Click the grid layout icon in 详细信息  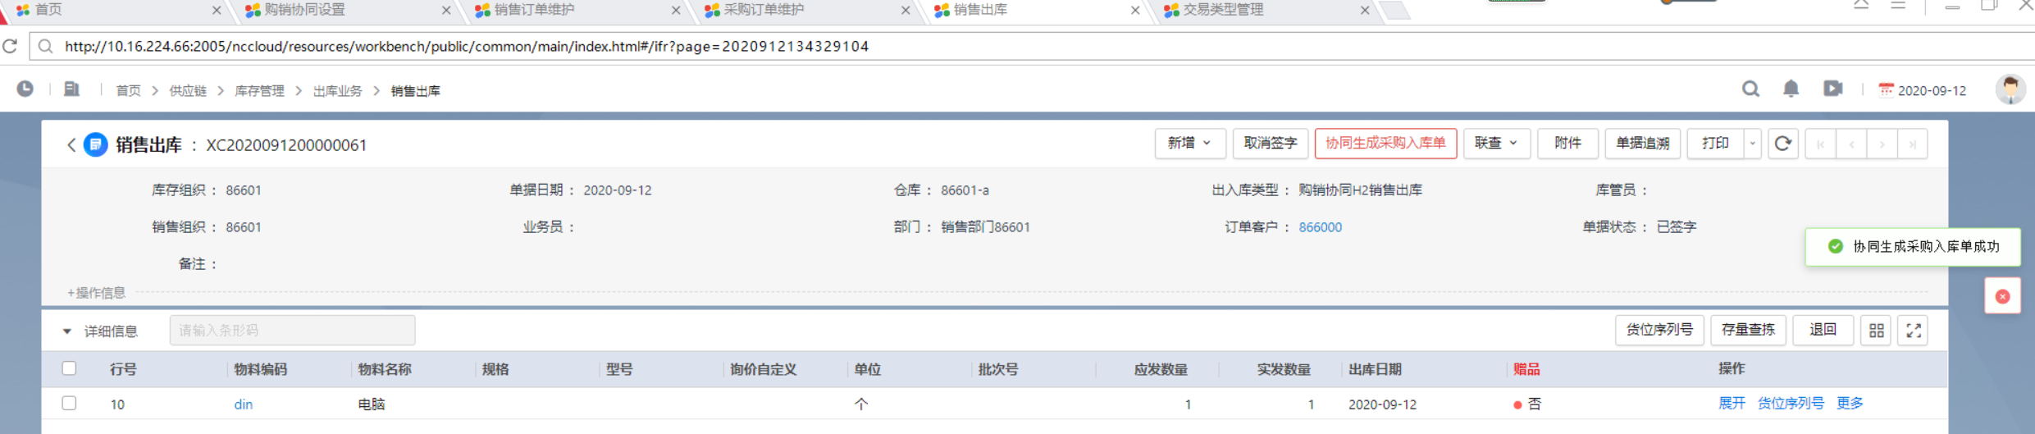click(x=1877, y=331)
